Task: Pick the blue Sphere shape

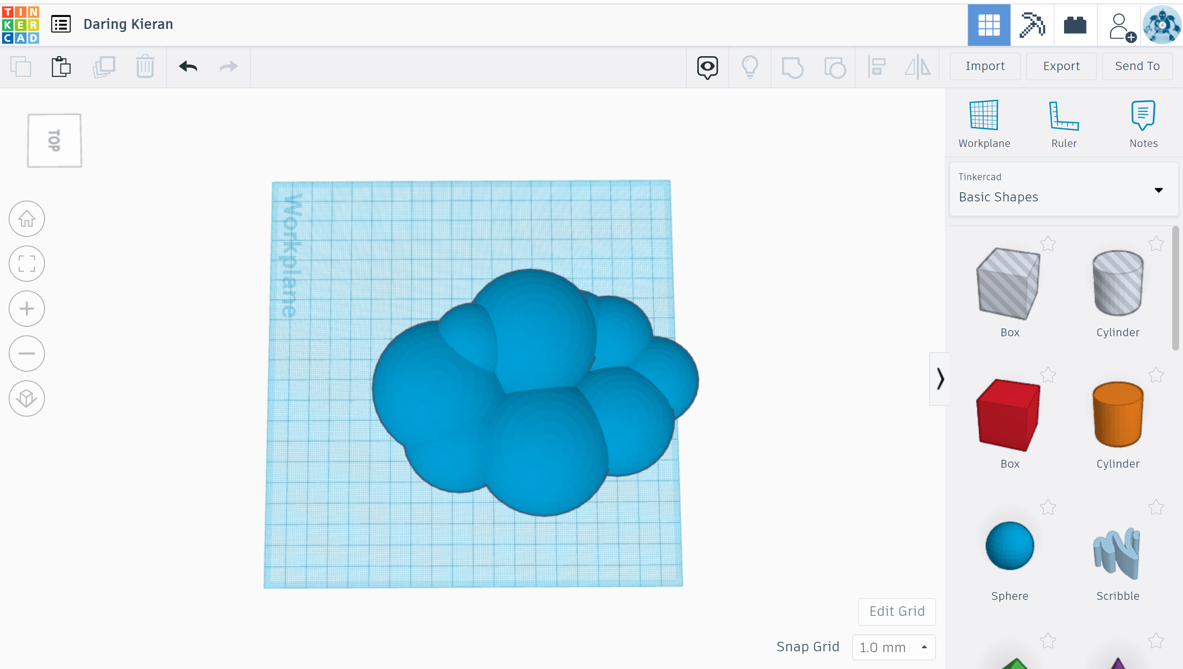Action: tap(1009, 546)
